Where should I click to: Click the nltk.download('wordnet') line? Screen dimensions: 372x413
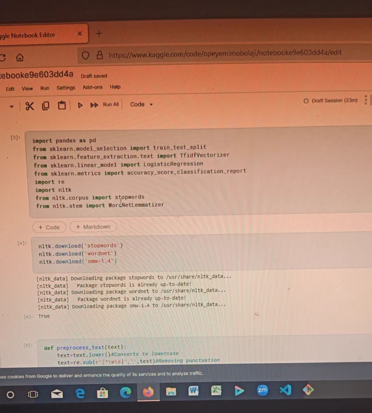[78, 254]
